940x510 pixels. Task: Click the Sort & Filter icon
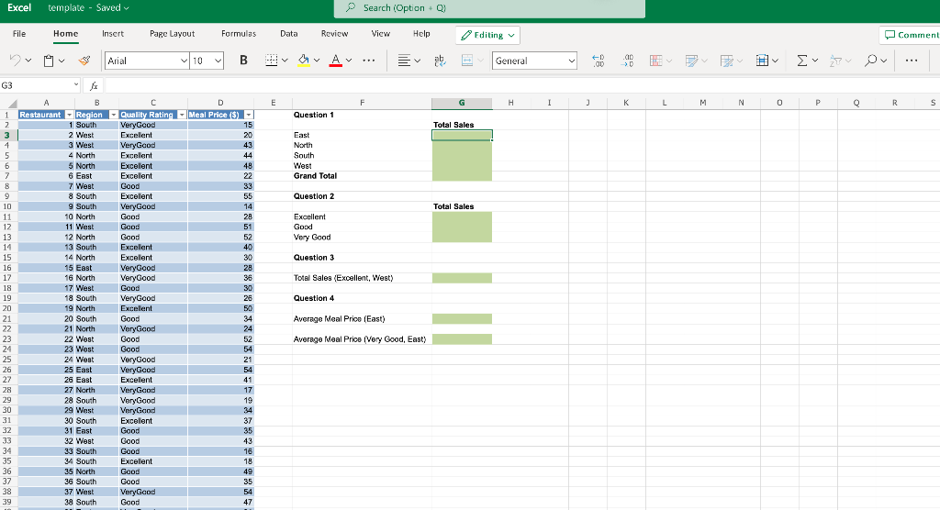point(835,61)
